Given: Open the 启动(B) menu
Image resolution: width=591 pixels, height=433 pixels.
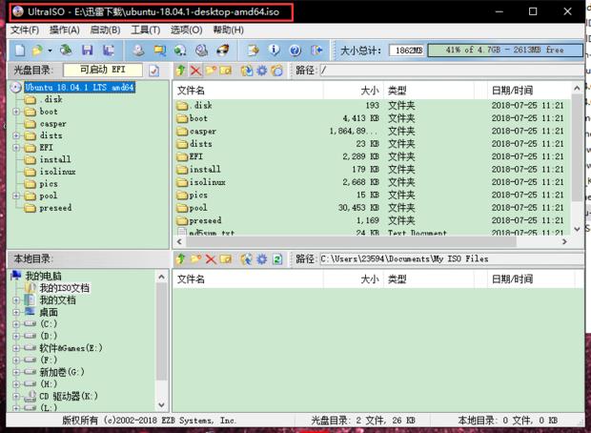Looking at the screenshot, I should (x=105, y=30).
